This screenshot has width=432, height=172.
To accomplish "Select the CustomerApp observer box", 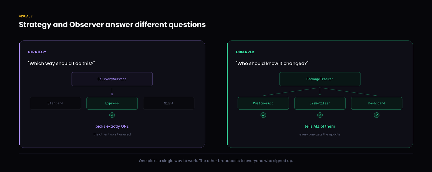I will [x=263, y=103].
